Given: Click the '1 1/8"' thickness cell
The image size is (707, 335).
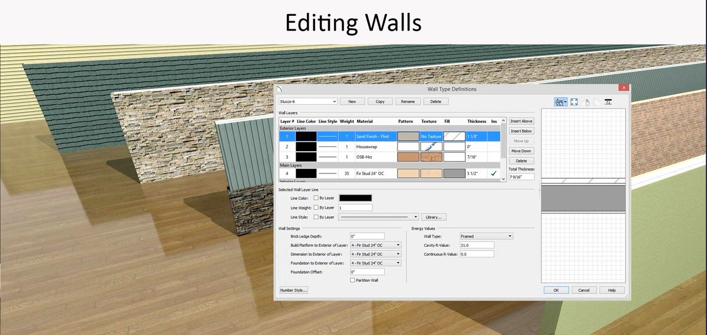Looking at the screenshot, I should point(477,136).
